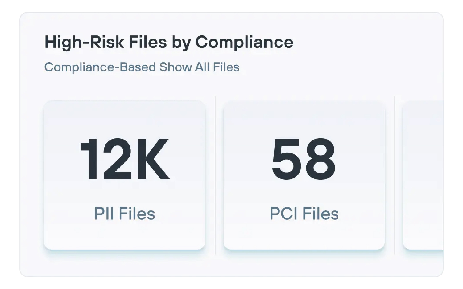
Task: Click "High-Risk Files by Compliance" heading
Action: pyautogui.click(x=169, y=42)
